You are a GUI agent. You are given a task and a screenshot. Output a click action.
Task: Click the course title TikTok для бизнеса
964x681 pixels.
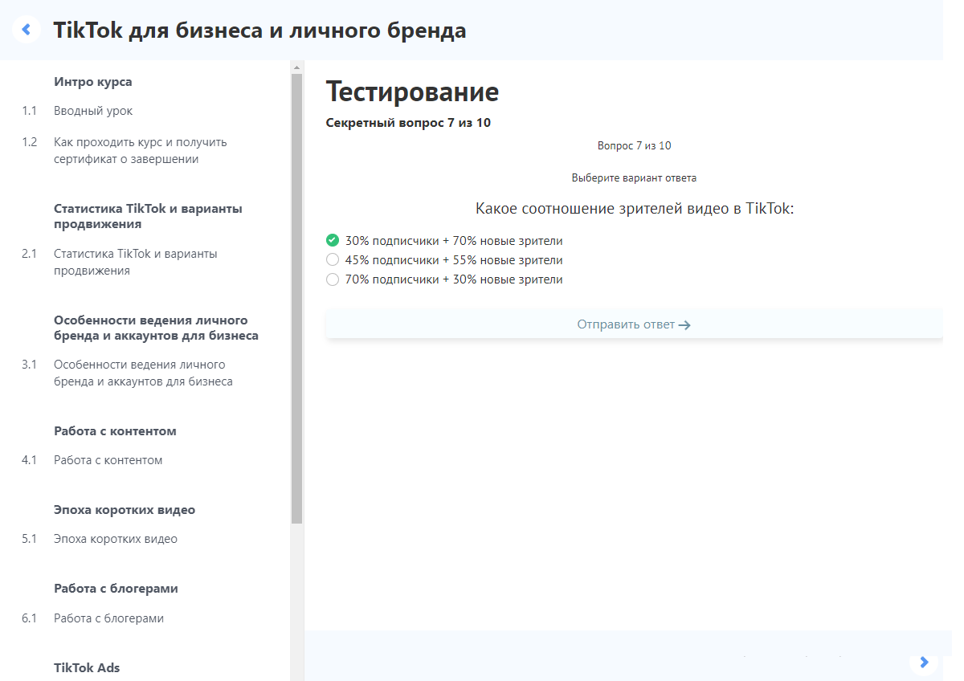click(x=259, y=31)
